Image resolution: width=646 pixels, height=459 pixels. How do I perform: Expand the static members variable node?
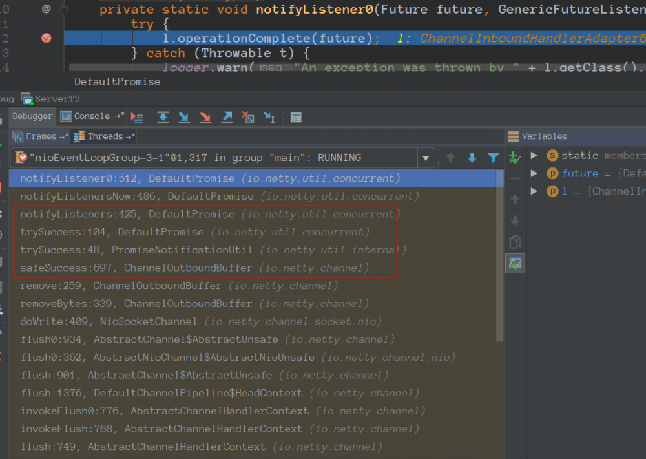[x=534, y=155]
